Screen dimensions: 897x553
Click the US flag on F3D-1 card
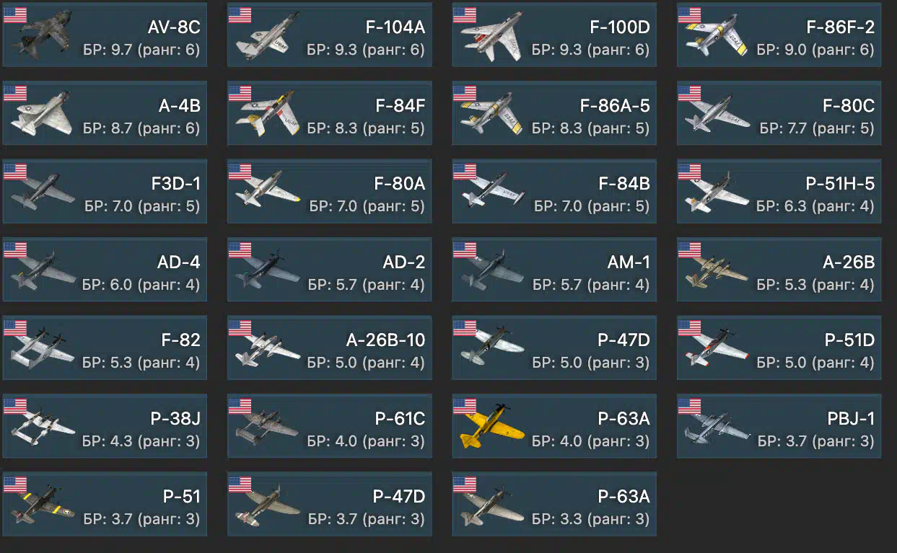coord(15,171)
